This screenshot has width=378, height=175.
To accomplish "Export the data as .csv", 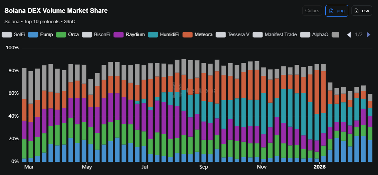I will click(362, 11).
